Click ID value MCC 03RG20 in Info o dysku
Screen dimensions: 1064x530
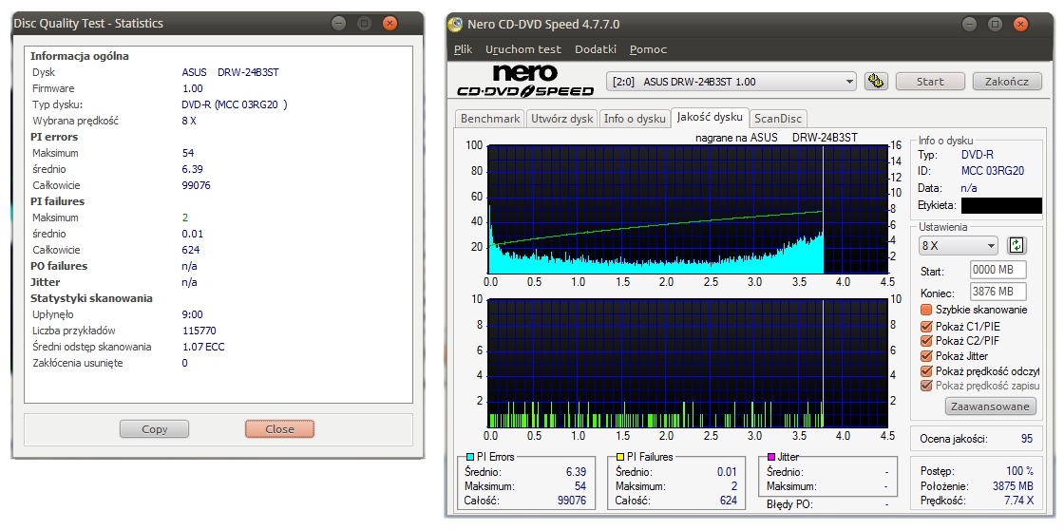point(993,171)
